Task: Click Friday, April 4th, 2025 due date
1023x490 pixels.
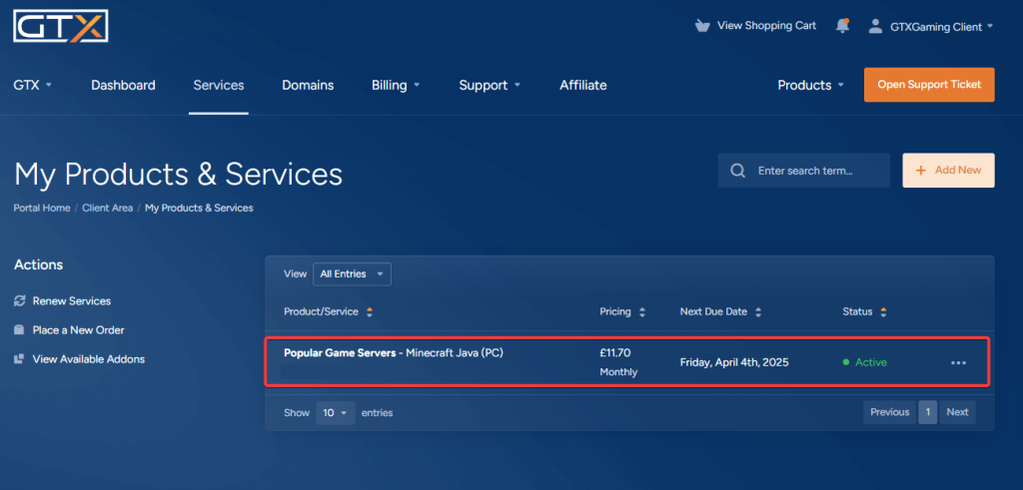Action: (x=734, y=363)
